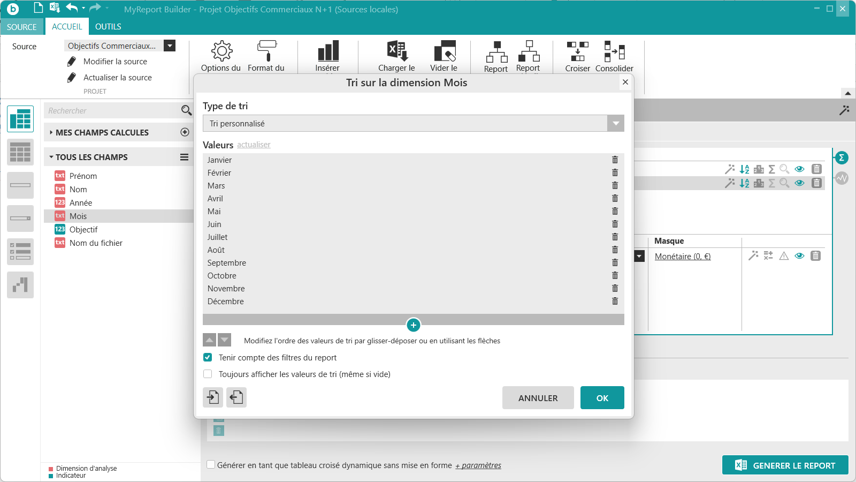This screenshot has width=856, height=482.
Task: Click the plus button to add a sort value
Action: (414, 325)
